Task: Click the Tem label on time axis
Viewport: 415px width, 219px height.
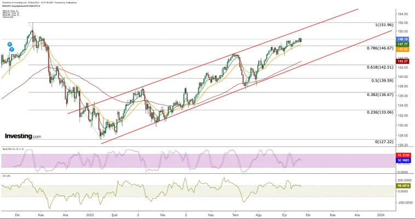Action: 234,215
